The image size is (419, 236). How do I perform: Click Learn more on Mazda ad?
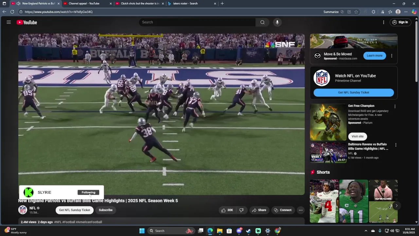tap(374, 56)
